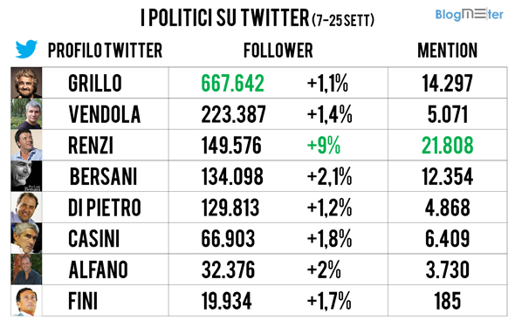515x327 pixels.
Task: Select Bersani's black-and-white profile photo
Action: [26, 176]
